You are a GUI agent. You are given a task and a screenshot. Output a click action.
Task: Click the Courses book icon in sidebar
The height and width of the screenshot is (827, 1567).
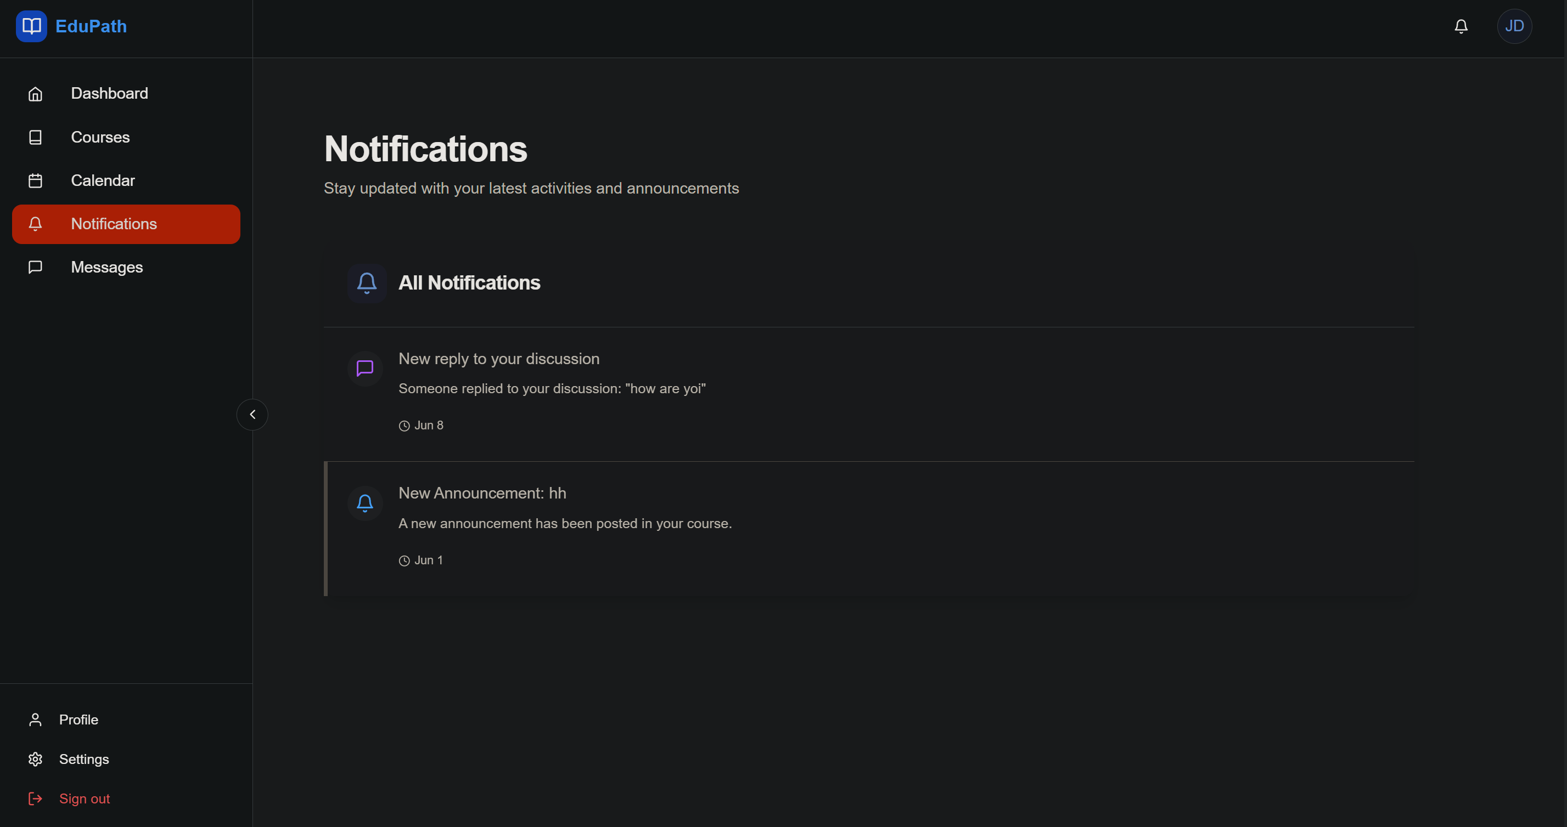click(35, 137)
